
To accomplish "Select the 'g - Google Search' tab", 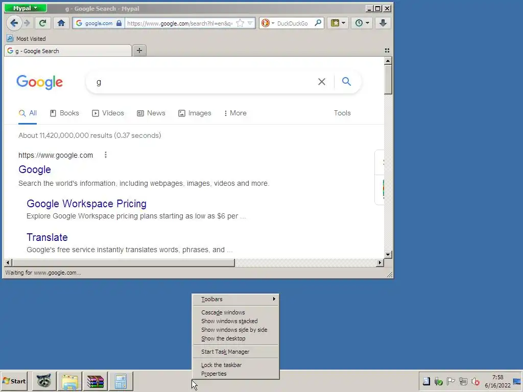I will (x=68, y=51).
